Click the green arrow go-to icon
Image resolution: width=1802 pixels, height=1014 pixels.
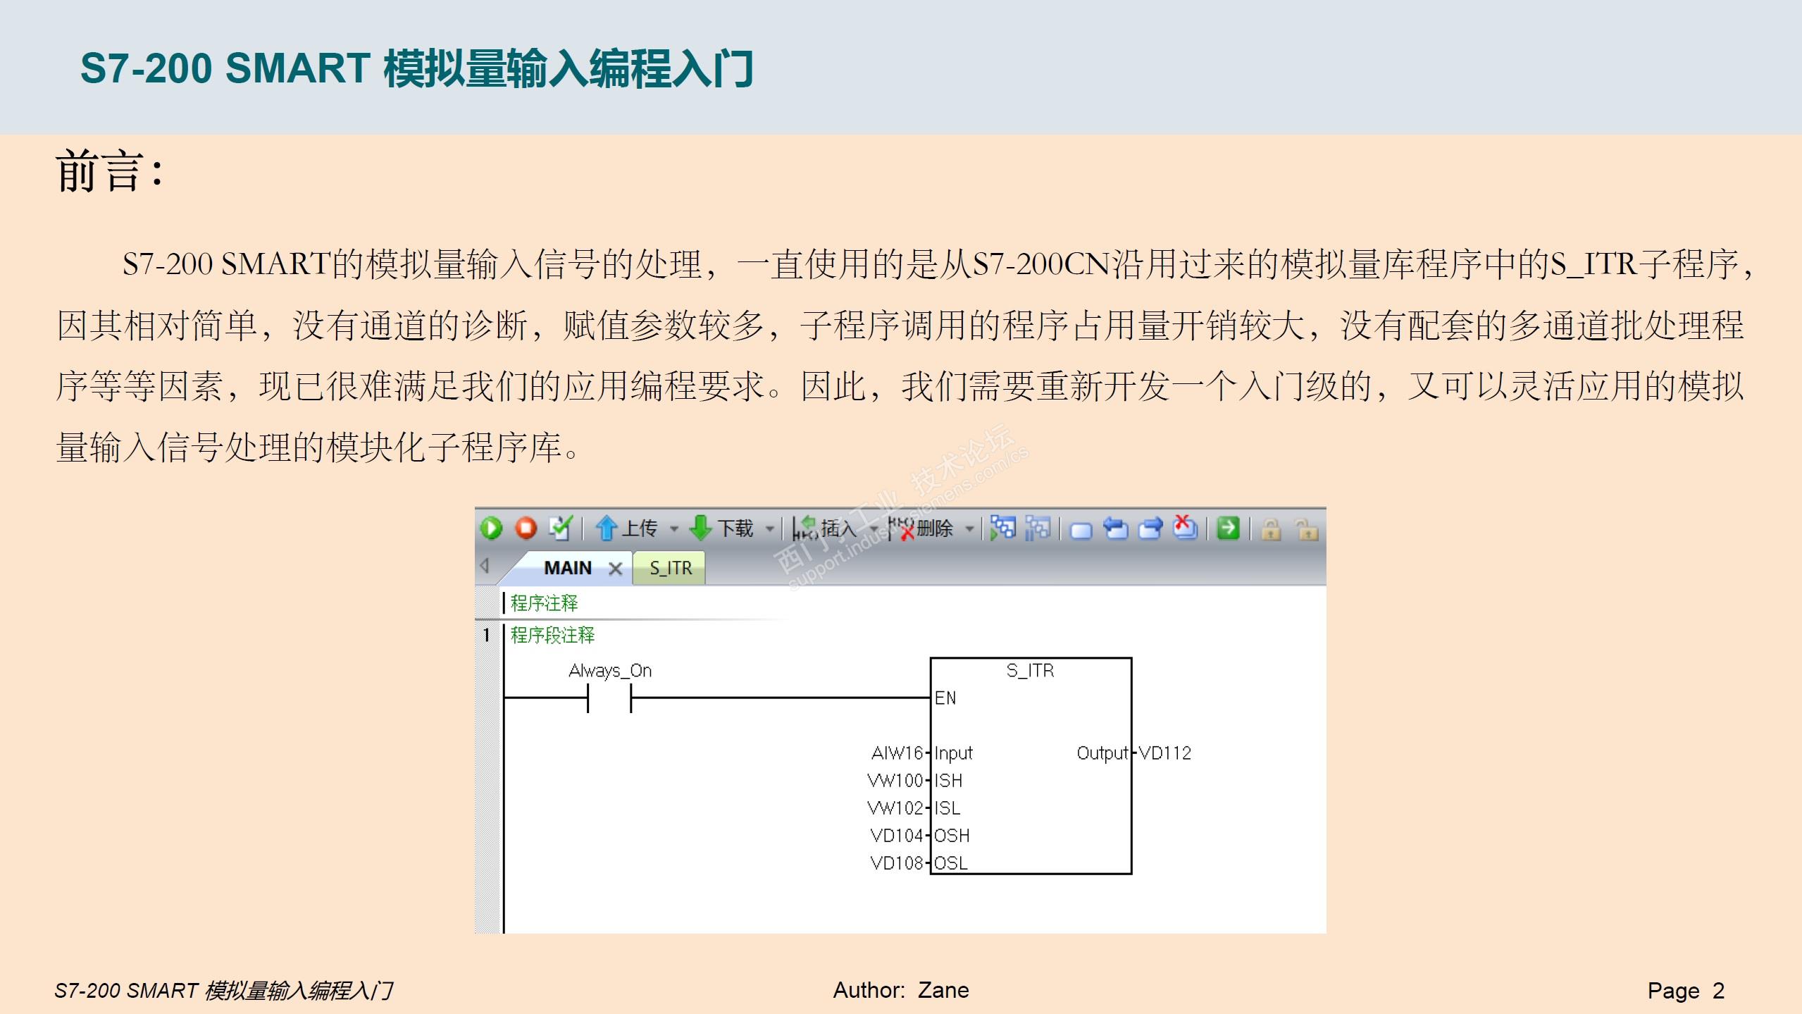pyautogui.click(x=1228, y=528)
